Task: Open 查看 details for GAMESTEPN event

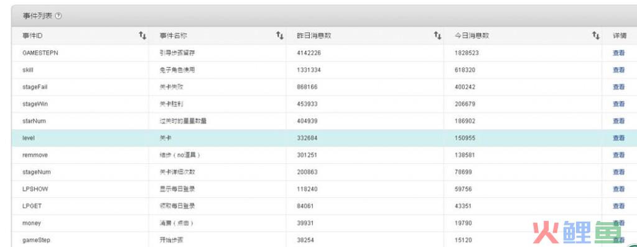Action: pyautogui.click(x=619, y=53)
